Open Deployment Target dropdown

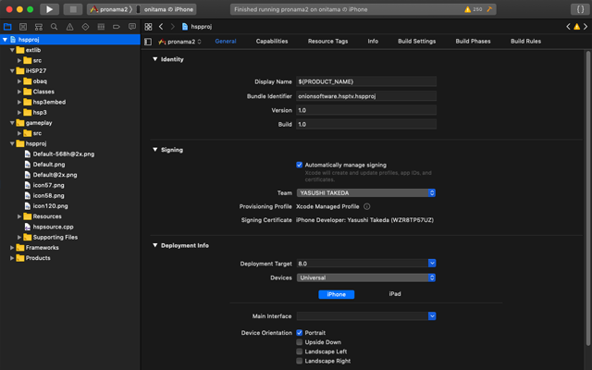click(432, 263)
